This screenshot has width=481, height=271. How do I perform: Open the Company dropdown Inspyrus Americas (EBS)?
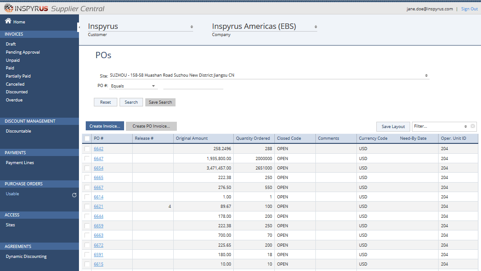(x=264, y=27)
